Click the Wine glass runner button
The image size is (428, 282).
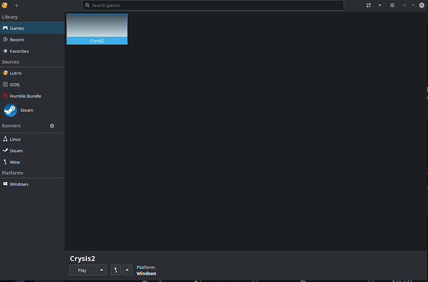[x=116, y=270]
